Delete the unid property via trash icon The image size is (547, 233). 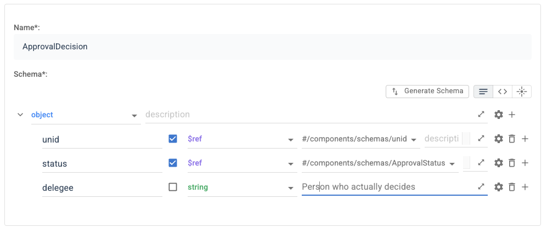tap(512, 139)
